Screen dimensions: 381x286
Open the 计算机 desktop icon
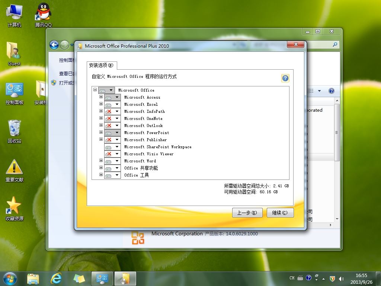15,15
